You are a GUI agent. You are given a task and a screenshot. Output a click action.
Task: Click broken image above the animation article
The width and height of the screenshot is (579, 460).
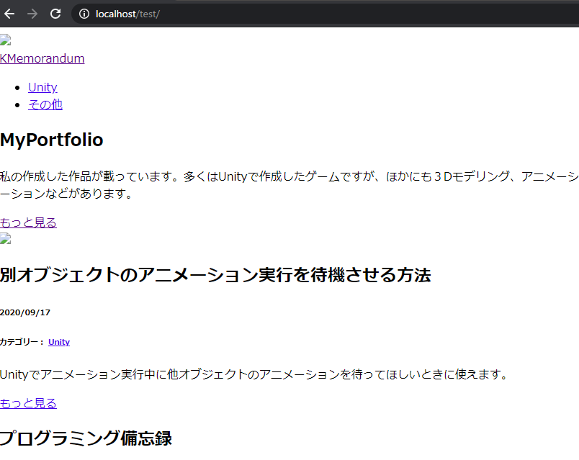click(5, 239)
